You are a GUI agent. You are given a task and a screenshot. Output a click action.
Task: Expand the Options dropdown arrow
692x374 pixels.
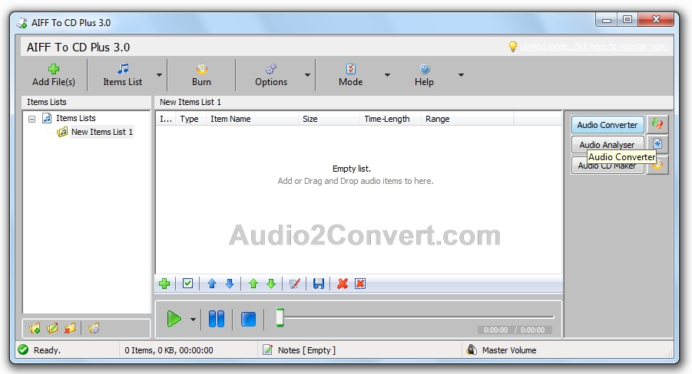click(x=308, y=75)
